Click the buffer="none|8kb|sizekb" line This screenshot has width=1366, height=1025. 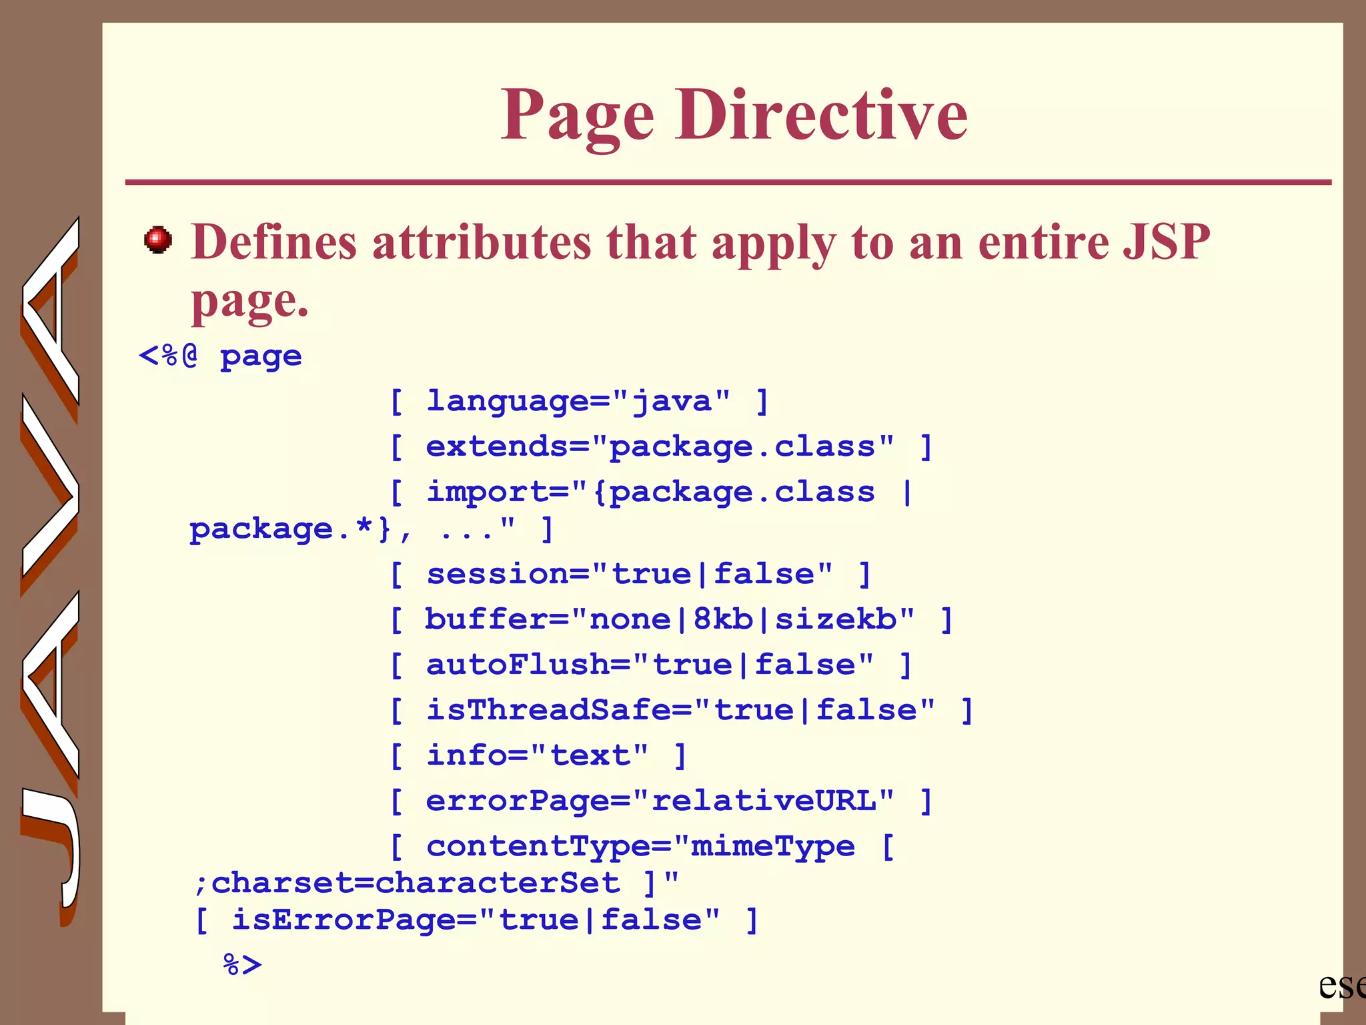pos(672,620)
